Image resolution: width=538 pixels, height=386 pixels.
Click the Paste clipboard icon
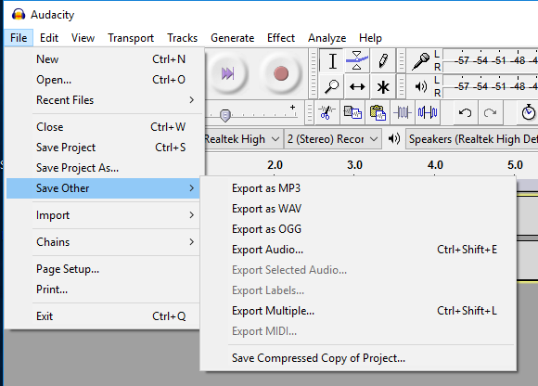378,112
